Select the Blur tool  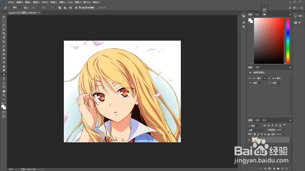(4, 67)
